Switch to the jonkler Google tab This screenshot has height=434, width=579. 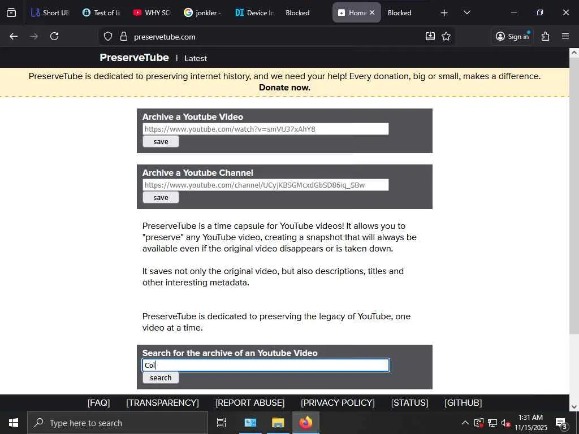(202, 12)
